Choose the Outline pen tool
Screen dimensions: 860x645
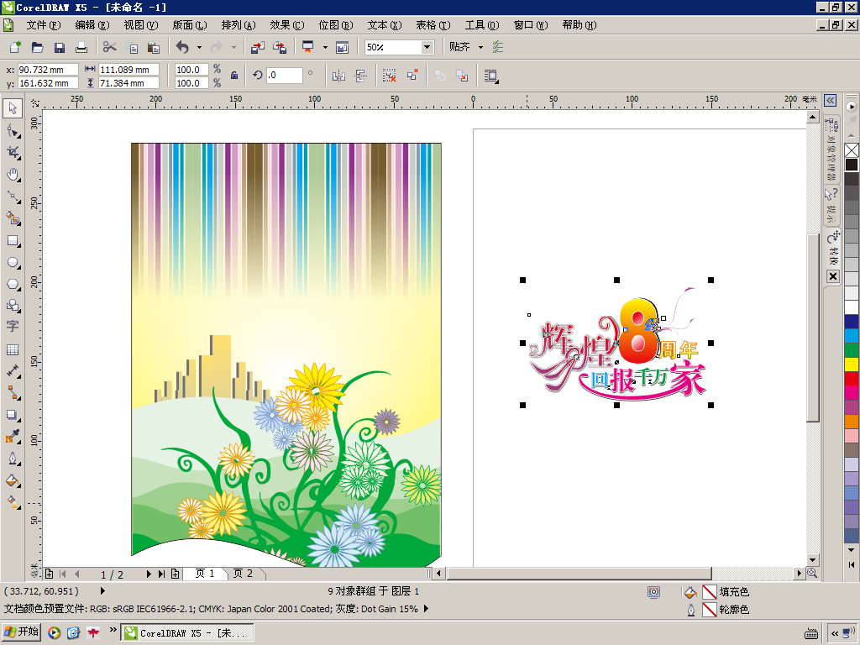click(13, 459)
